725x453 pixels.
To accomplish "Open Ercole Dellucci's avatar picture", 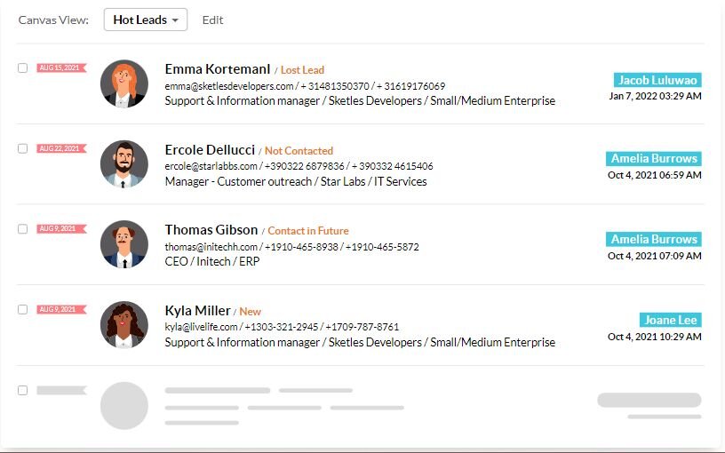I will click(123, 164).
